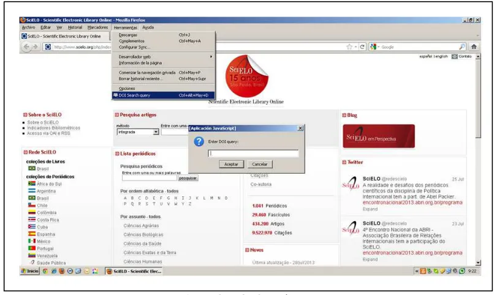Click Cancelar in the DOI dialog
Viewport: 494px width, 295px height.
click(260, 164)
